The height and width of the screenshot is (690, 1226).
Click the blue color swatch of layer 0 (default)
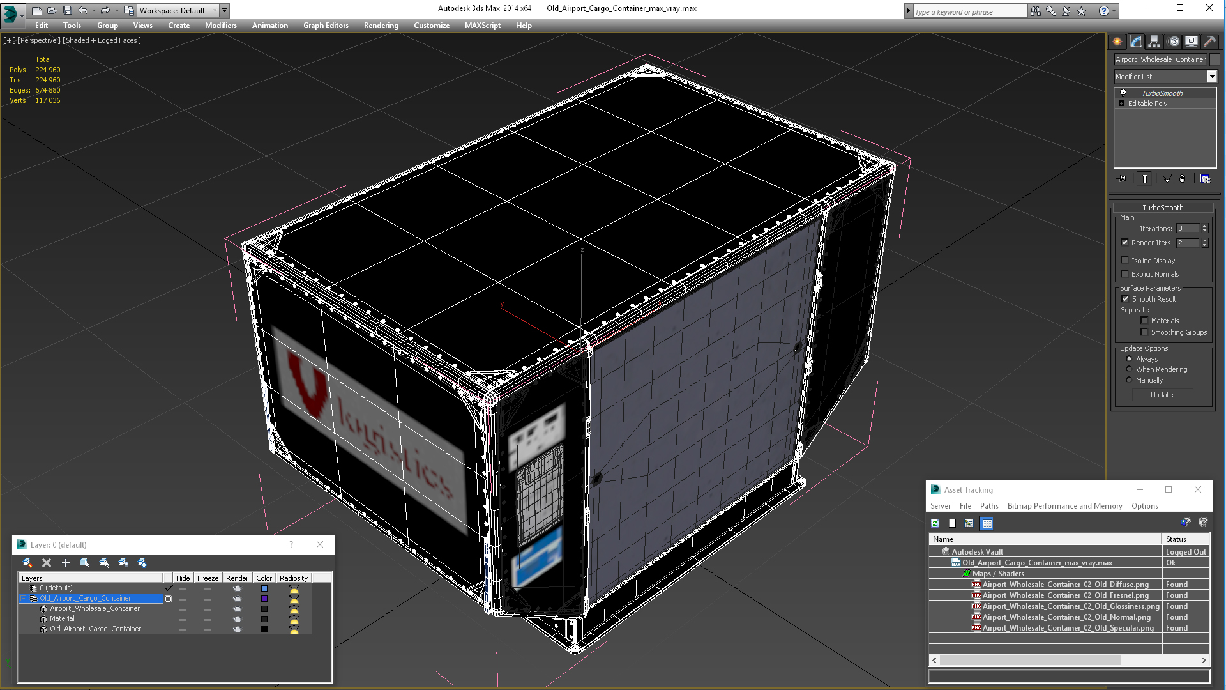(x=264, y=588)
